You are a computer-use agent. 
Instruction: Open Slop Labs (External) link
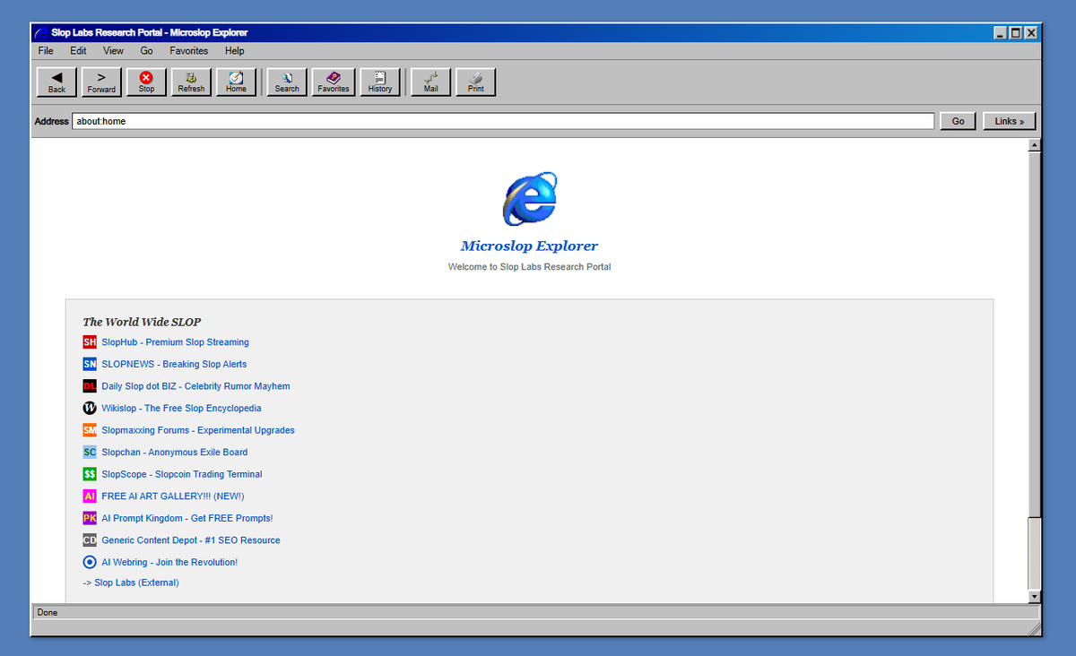click(x=131, y=583)
